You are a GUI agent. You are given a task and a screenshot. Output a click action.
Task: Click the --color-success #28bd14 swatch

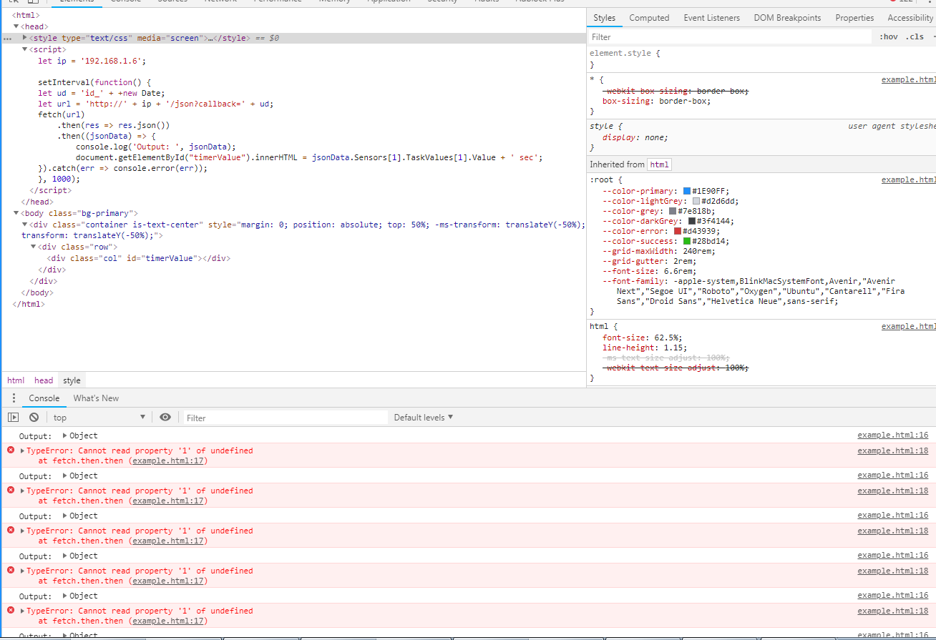pos(687,241)
